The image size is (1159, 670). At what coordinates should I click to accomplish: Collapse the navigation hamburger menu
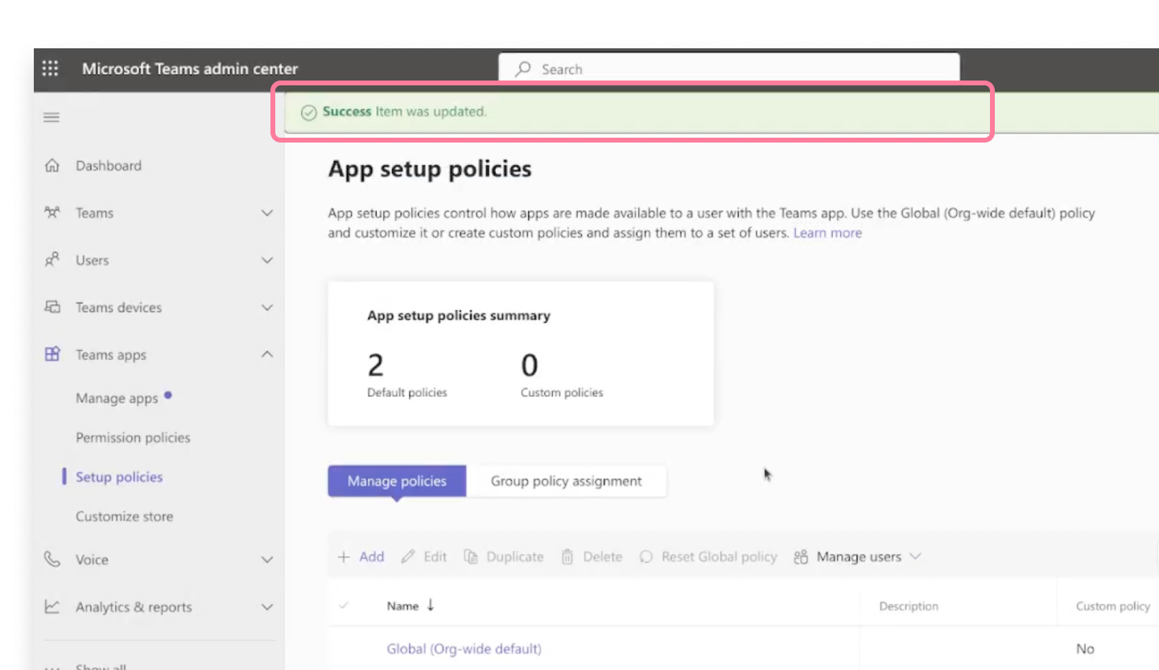point(52,118)
